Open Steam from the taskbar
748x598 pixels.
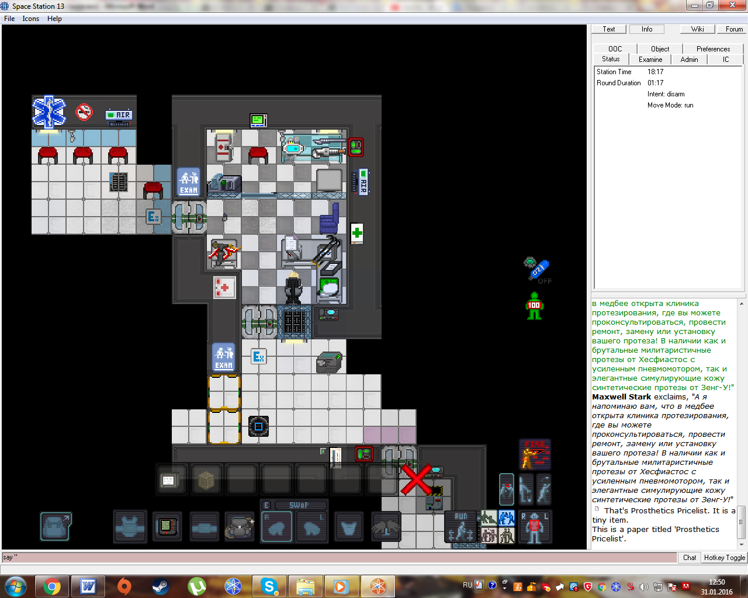[161, 586]
